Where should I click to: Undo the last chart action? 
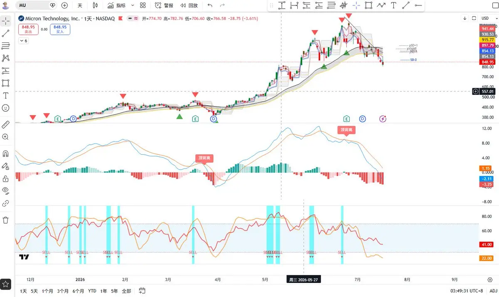(x=210, y=5)
